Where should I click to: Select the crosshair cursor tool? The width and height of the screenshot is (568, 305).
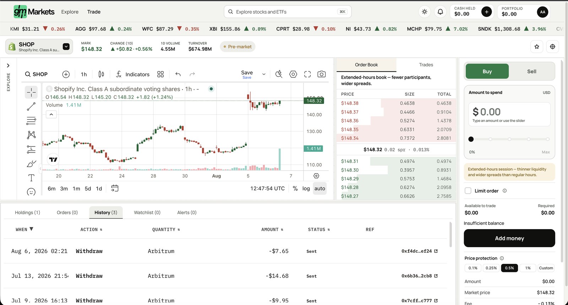[31, 92]
